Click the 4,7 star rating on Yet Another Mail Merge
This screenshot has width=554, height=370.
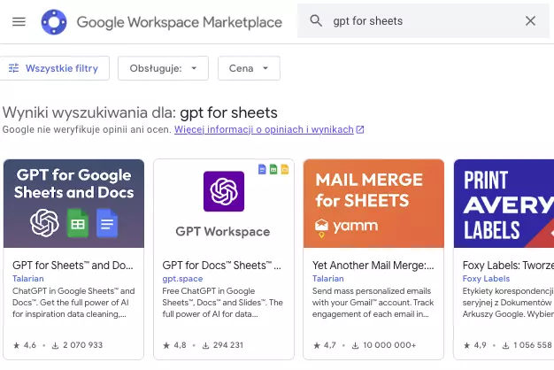(325, 345)
